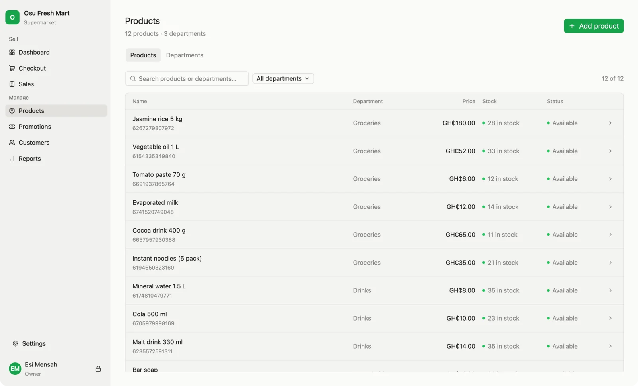Open Evaporated milk row chevron
This screenshot has width=638, height=386.
tap(610, 207)
